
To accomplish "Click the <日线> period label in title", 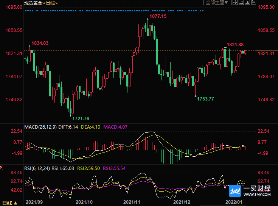I will [x=51, y=3].
